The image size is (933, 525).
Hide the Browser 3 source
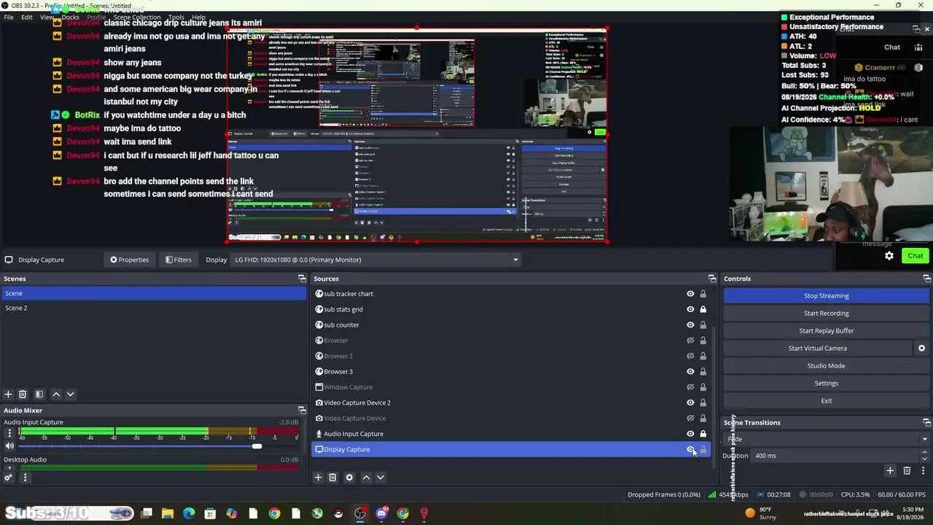point(690,372)
